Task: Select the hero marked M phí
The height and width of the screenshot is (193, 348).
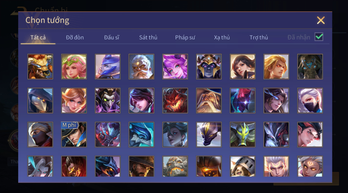Action: (x=74, y=134)
